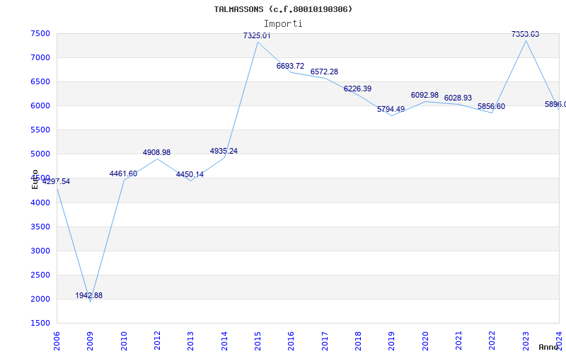Screen dimensions: 566x354
Task: Click y-axis tick 3000
Action: 40,251
